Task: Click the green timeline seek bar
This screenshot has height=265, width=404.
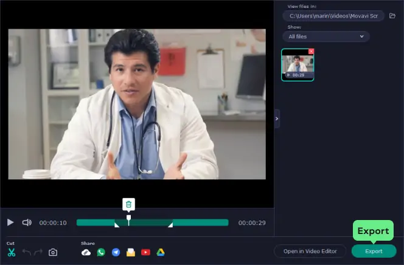Action: tap(152, 222)
